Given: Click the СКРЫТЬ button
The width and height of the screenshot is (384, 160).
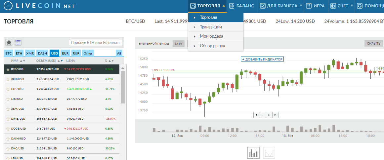Looking at the screenshot, I should [373, 44].
